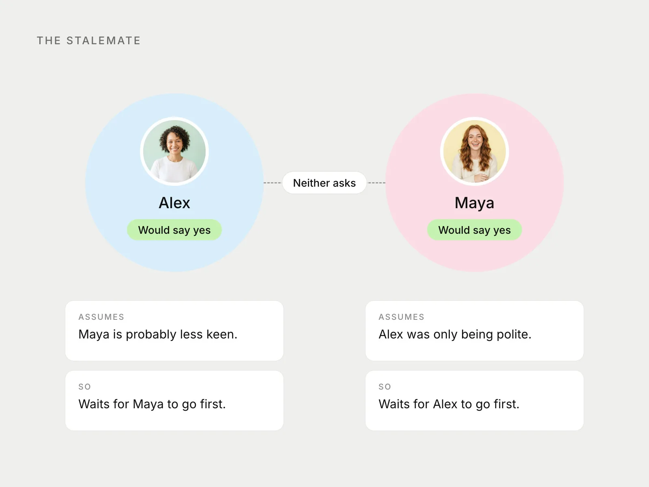649x487 pixels.
Task: Click the name "Maya" in pink circle
Action: (475, 203)
